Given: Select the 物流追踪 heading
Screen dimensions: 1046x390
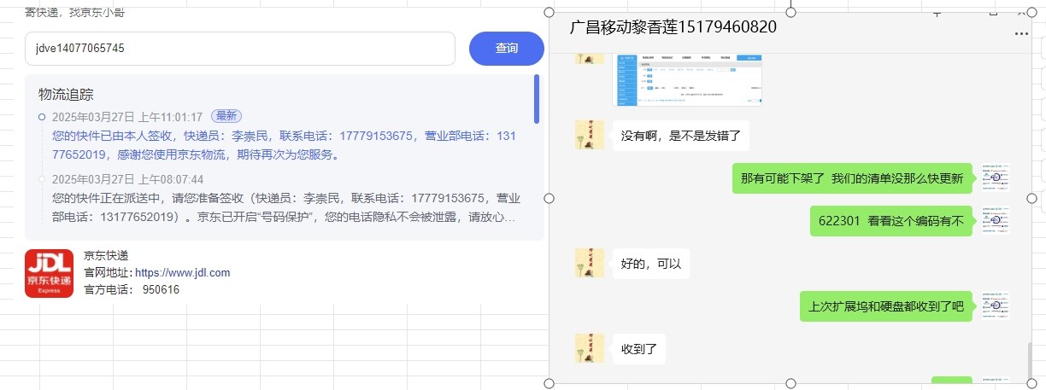Looking at the screenshot, I should point(67,94).
